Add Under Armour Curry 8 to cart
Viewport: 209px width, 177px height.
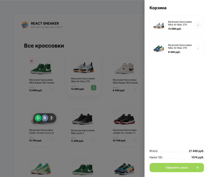tap(52, 139)
